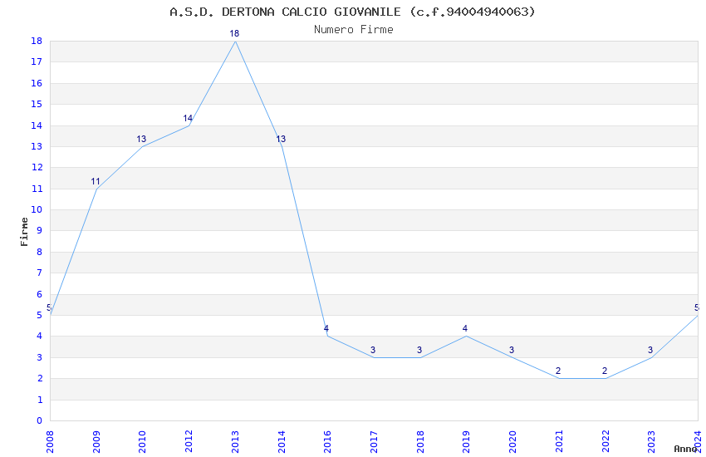The width and height of the screenshot is (706, 457).
Task: Click x-axis year 2018
Action: (420, 441)
